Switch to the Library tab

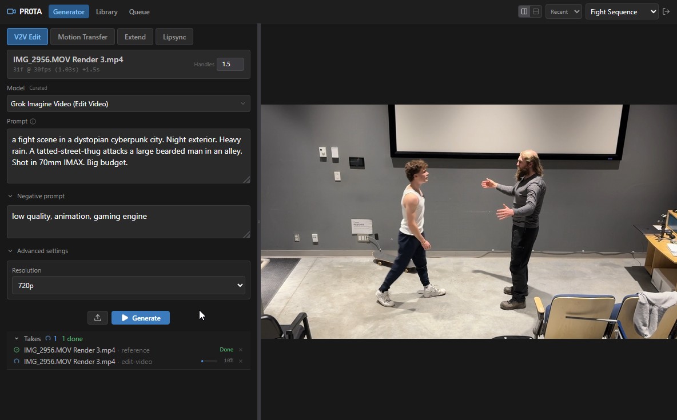[106, 11]
